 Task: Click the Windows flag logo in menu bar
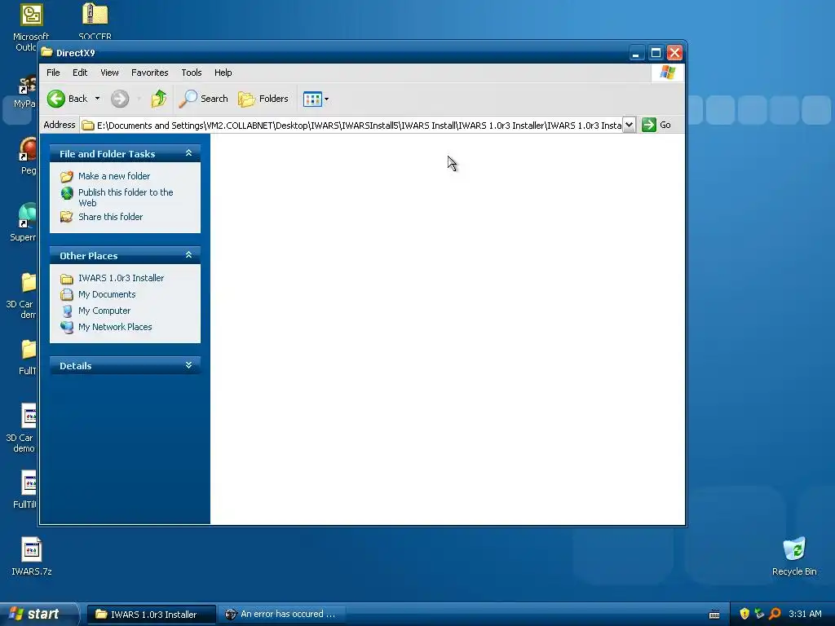667,73
